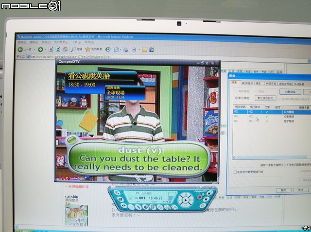Image resolution: width=311 pixels, height=232 pixels.
Task: Open the Search magnifier in IE toolbar
Action: (x=73, y=49)
